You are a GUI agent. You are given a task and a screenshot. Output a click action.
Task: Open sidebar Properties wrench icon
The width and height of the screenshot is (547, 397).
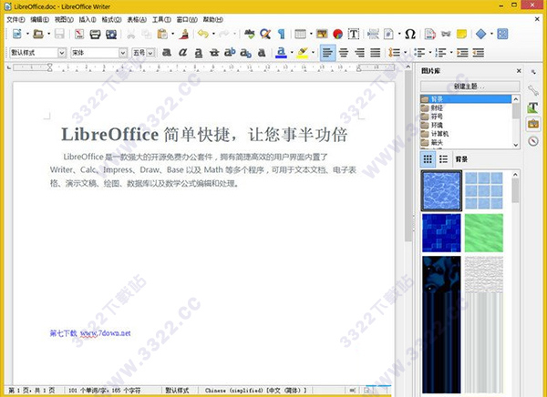(x=533, y=90)
